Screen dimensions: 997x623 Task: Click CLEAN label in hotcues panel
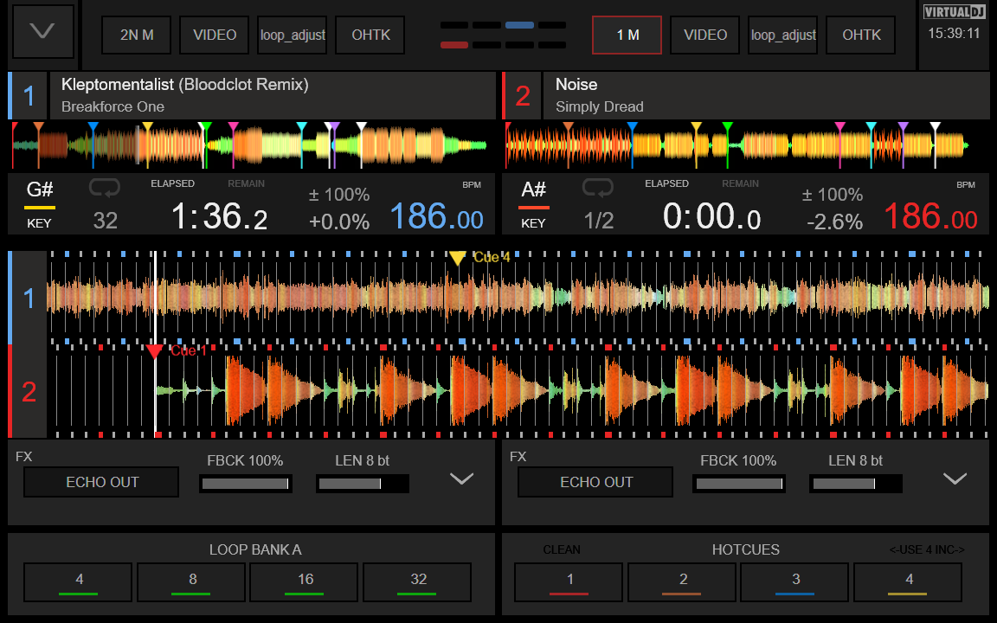tap(562, 550)
